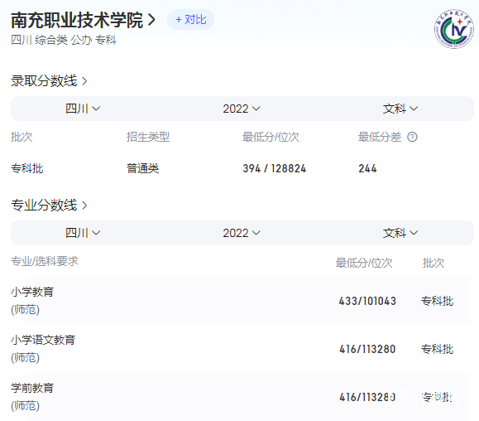Select the 416/113280 score for 小学语文教育
Viewport: 479px width, 421px height.
point(367,349)
